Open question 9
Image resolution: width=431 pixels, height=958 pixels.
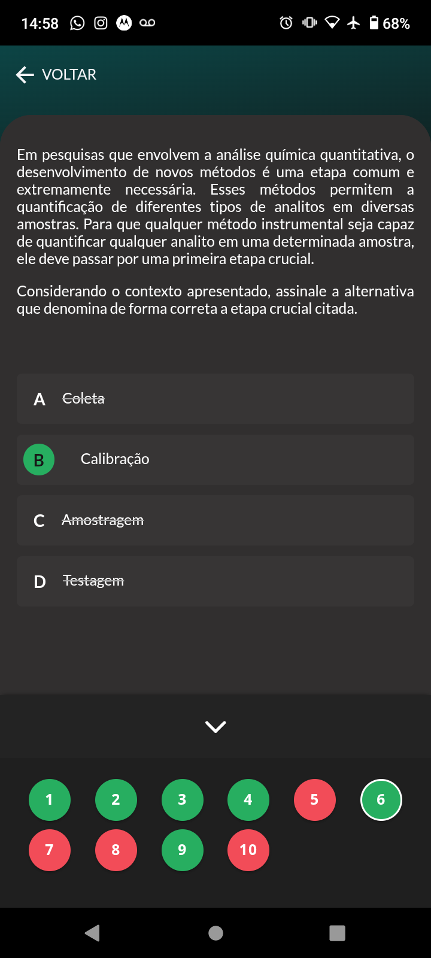coord(183,850)
